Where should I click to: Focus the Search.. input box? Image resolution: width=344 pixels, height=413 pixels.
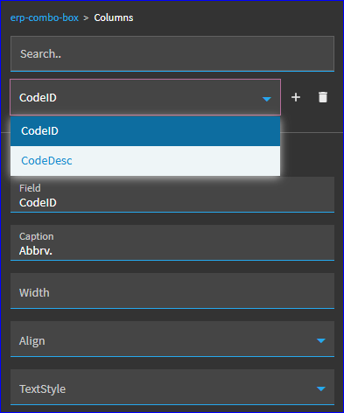(172, 53)
